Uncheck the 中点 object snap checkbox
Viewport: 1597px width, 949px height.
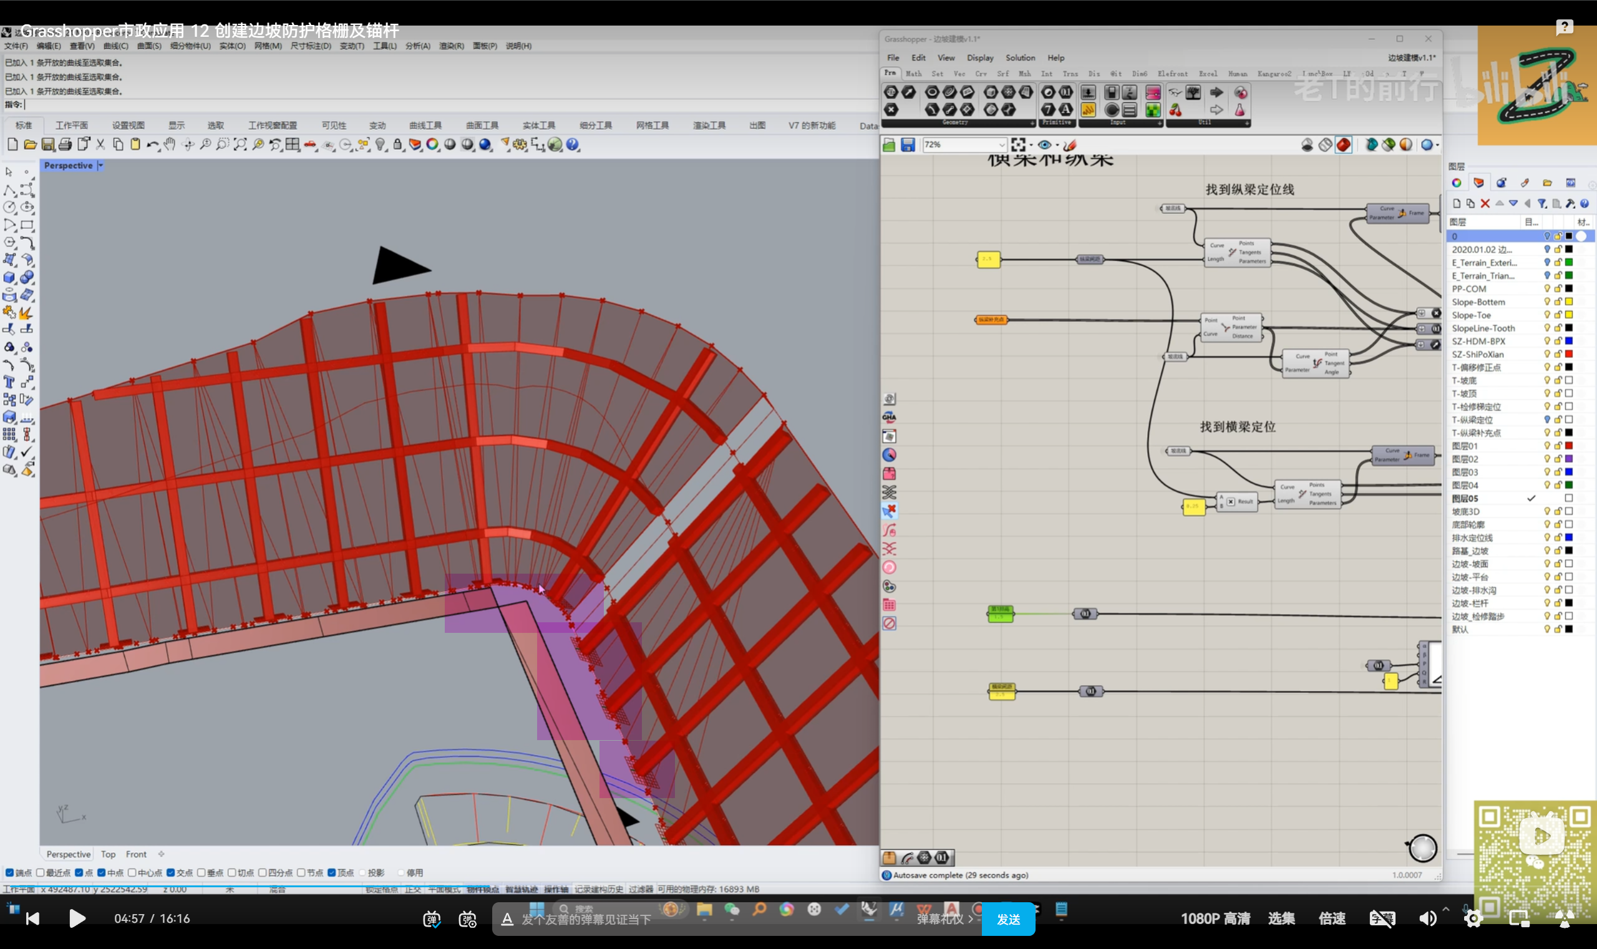tap(102, 872)
